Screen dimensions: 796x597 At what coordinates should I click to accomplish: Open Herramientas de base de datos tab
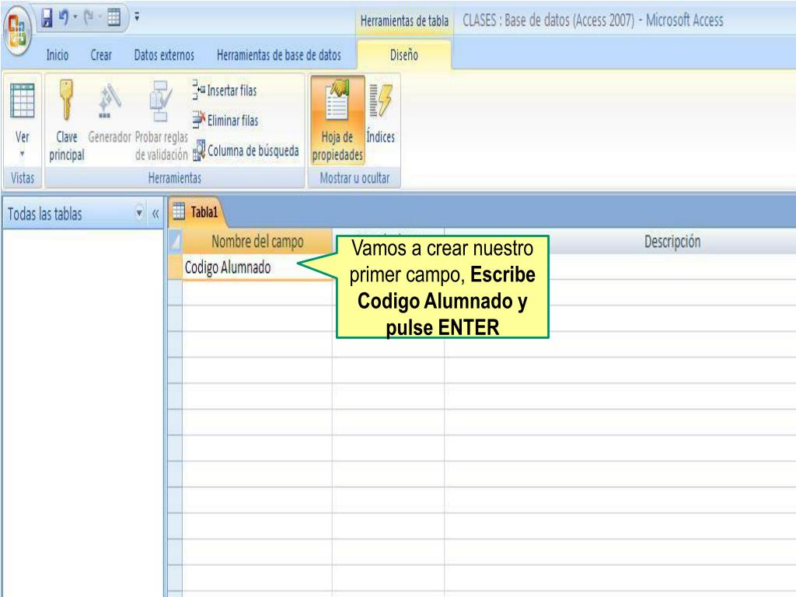[x=279, y=55]
